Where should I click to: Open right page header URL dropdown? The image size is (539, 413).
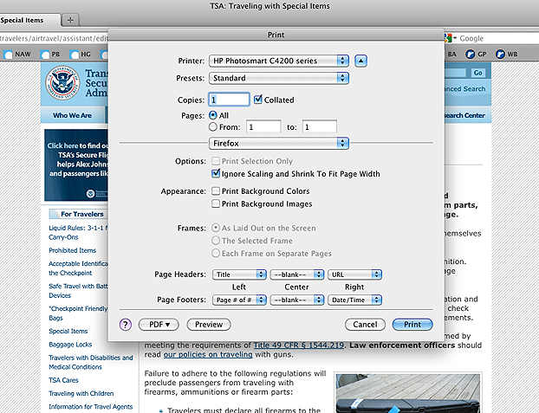354,274
